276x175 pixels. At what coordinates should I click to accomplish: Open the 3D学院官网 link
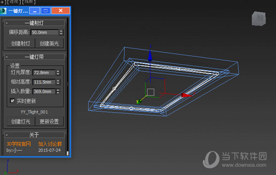pos(19,144)
